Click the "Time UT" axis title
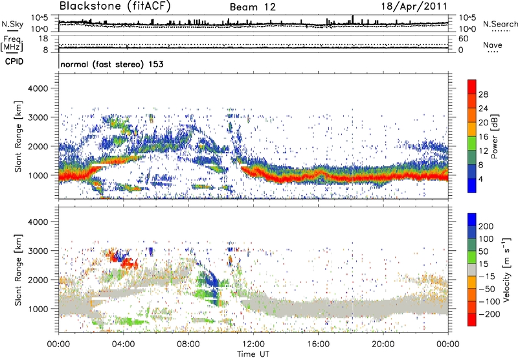 click(x=253, y=354)
